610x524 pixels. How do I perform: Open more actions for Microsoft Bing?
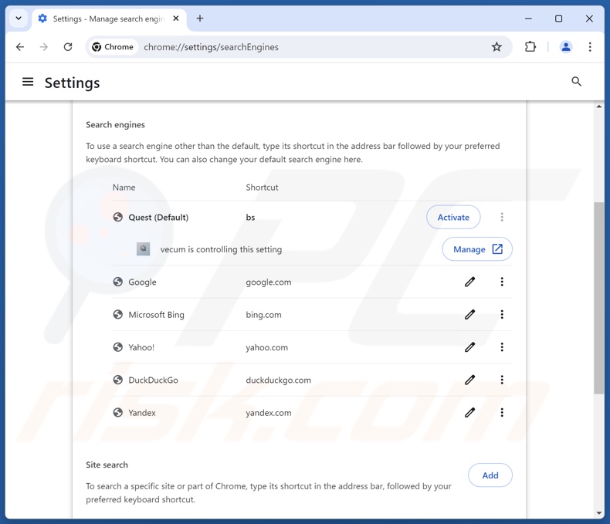pyautogui.click(x=502, y=315)
